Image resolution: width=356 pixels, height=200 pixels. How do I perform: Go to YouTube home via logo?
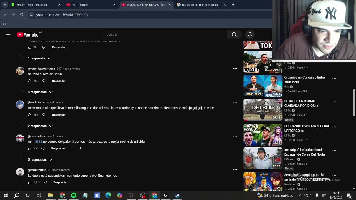27,34
